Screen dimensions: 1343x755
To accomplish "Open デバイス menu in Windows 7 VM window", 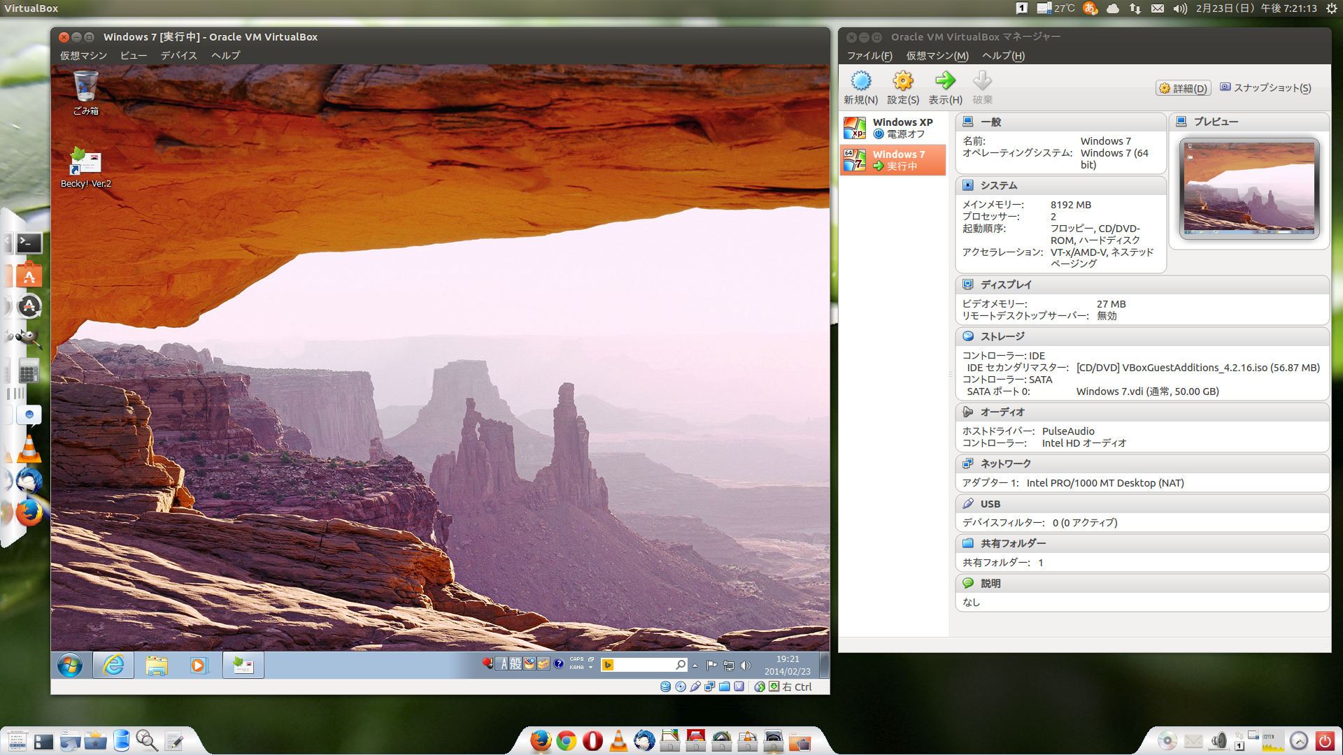I will click(x=179, y=56).
